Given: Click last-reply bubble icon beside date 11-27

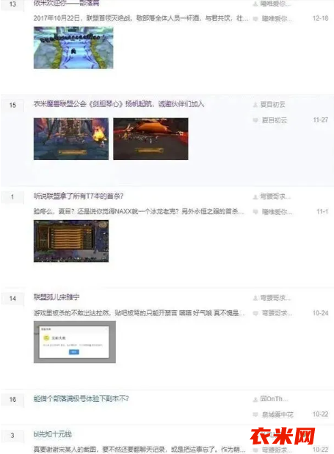Looking at the screenshot, I should (255, 120).
